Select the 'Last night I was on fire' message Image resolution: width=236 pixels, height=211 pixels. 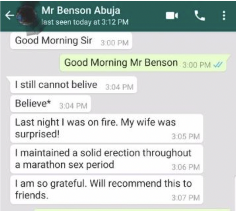107,128
